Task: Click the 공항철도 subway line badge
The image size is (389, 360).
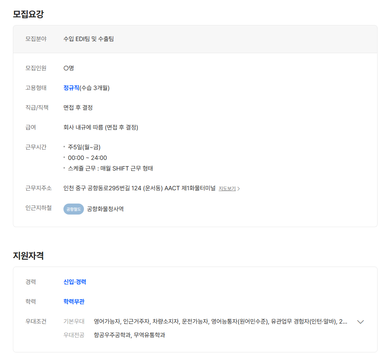Action: click(x=73, y=209)
